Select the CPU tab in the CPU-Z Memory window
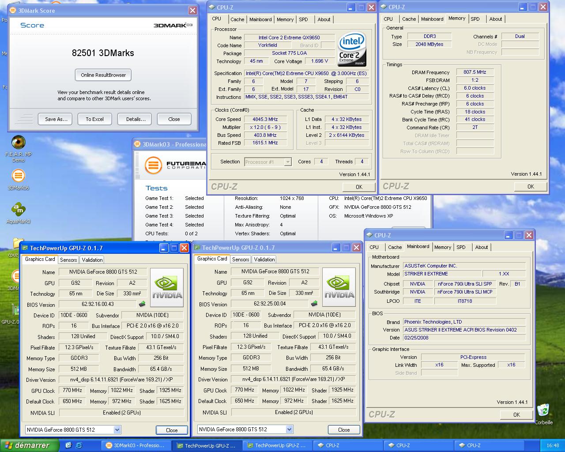 [x=388, y=19]
